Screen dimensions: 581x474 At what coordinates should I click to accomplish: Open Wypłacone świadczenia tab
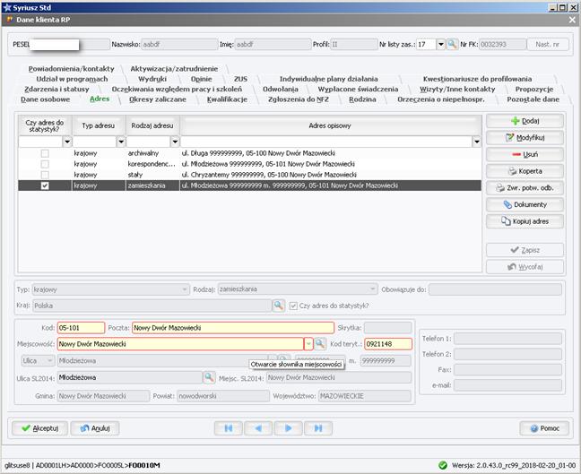pyautogui.click(x=358, y=90)
